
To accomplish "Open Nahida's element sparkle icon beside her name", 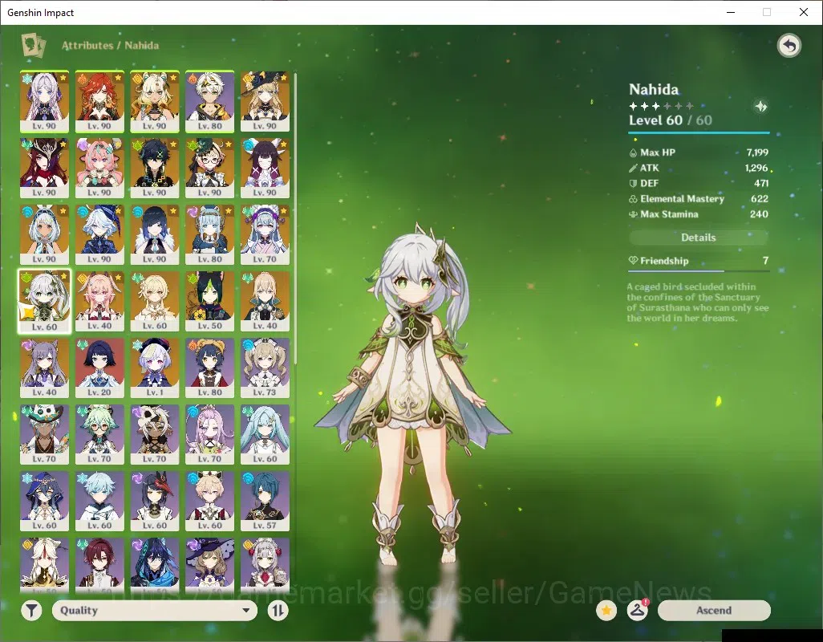I will pos(760,107).
